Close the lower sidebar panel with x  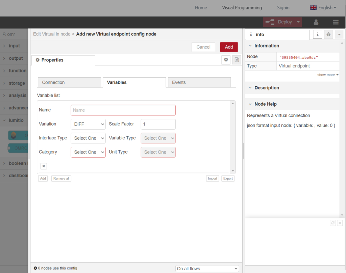tap(340, 223)
